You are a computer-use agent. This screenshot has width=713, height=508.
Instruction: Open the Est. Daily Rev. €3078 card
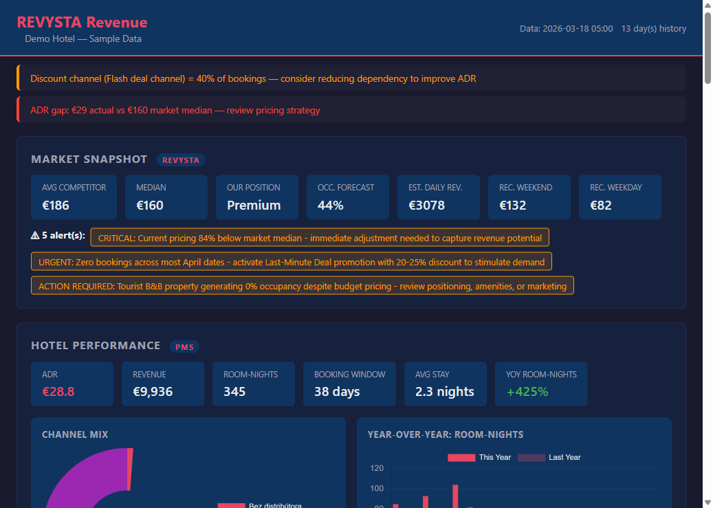tap(439, 197)
